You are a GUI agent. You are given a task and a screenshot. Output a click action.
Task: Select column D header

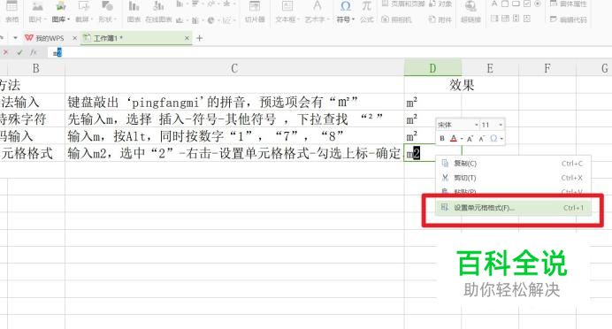(x=432, y=68)
